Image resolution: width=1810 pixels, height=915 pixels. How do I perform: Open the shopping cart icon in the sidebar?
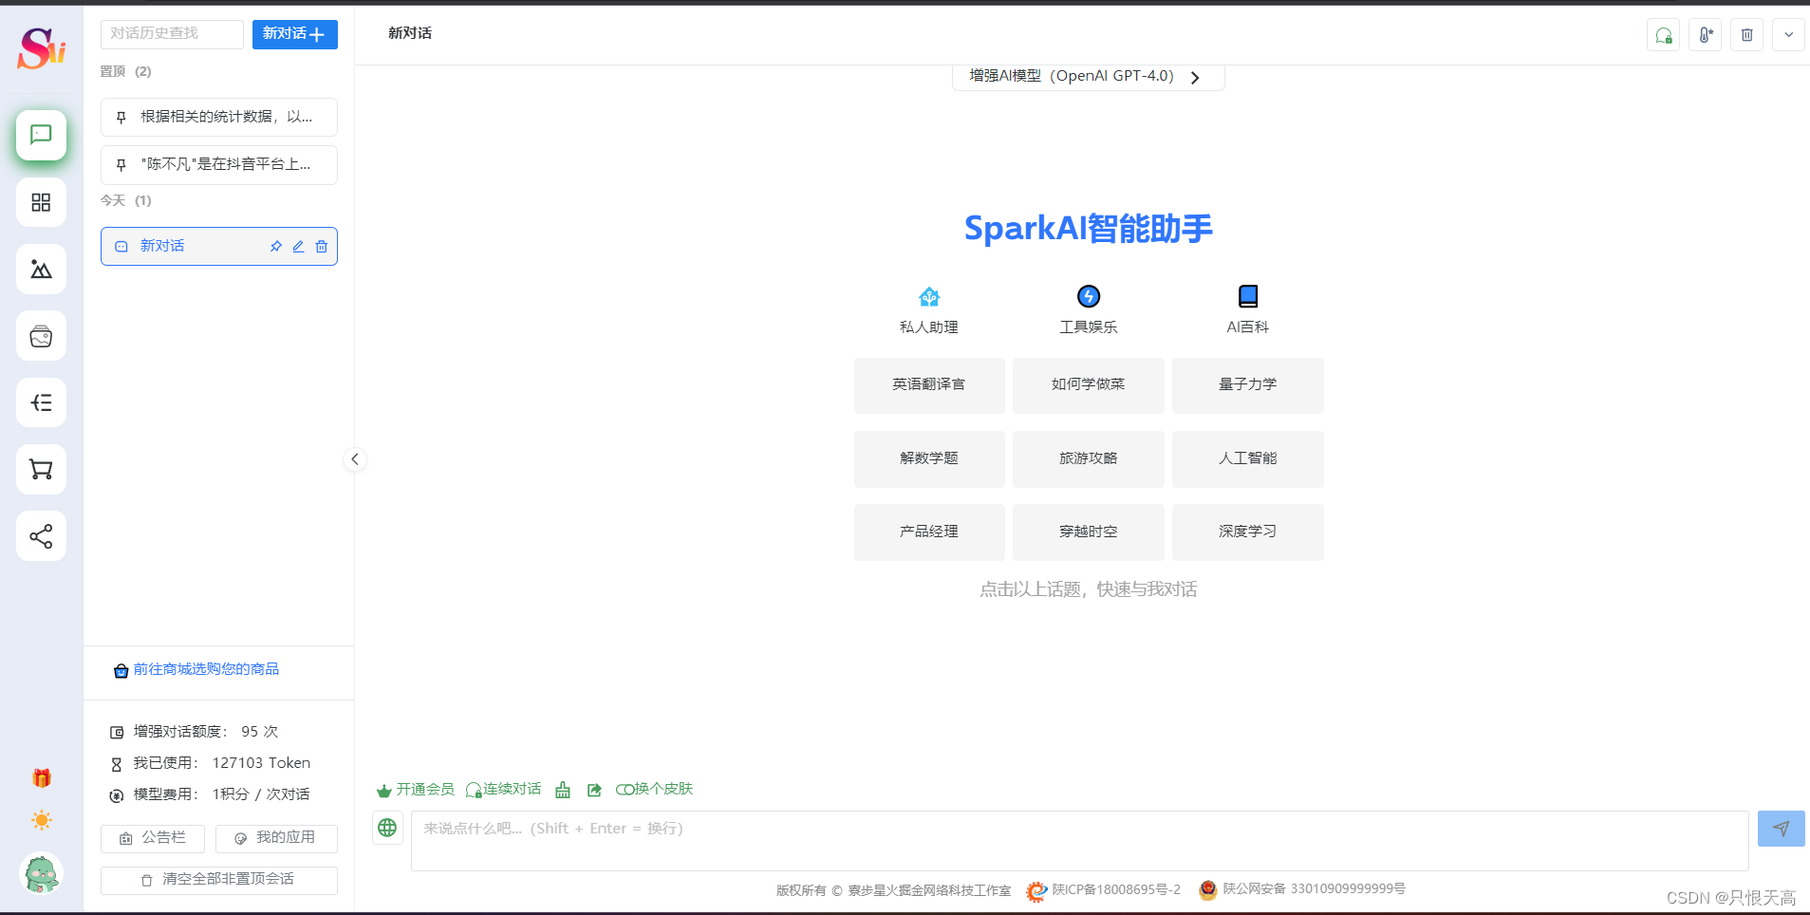tap(41, 469)
